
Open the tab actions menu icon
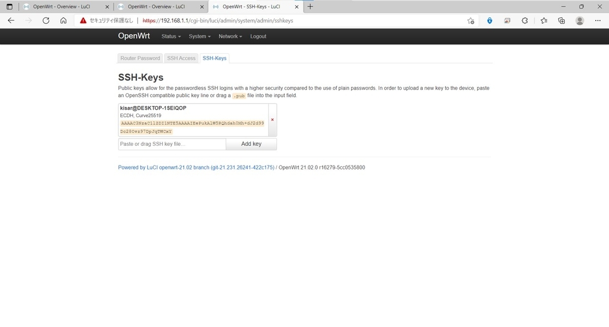pos(9,7)
